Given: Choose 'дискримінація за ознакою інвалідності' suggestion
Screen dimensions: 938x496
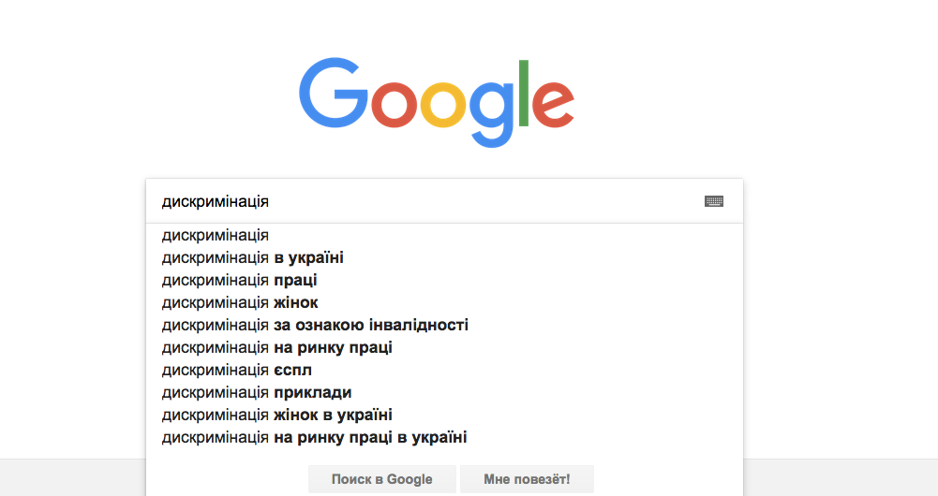Looking at the screenshot, I should (x=315, y=325).
